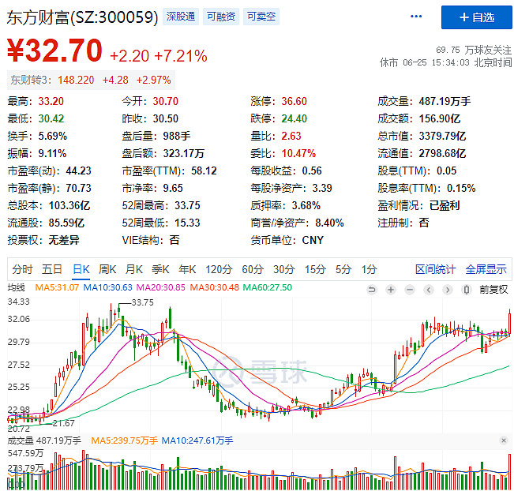The height and width of the screenshot is (491, 514).
Task: Select the 日K chart tab
Action: pos(81,269)
